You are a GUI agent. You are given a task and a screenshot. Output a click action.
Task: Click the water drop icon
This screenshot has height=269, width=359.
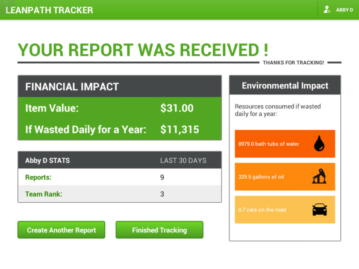[319, 143]
